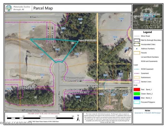Click the 'UTOPIA VW' subdivision label

[109, 45]
